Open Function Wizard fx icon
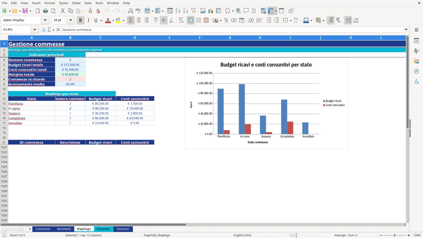 [x=44, y=30]
